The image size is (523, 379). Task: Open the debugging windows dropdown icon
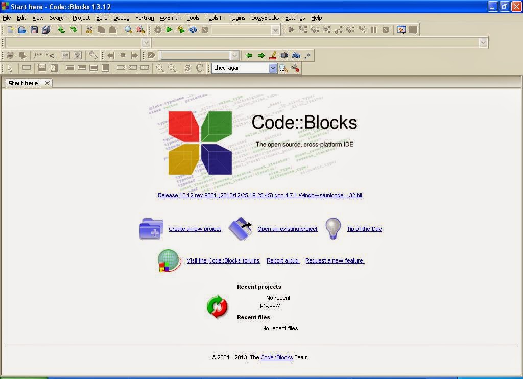(401, 30)
